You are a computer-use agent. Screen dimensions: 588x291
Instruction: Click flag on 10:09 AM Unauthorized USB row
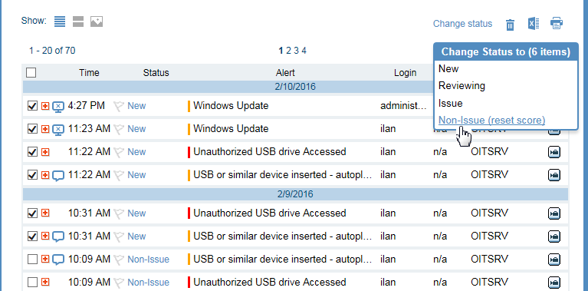click(x=119, y=283)
